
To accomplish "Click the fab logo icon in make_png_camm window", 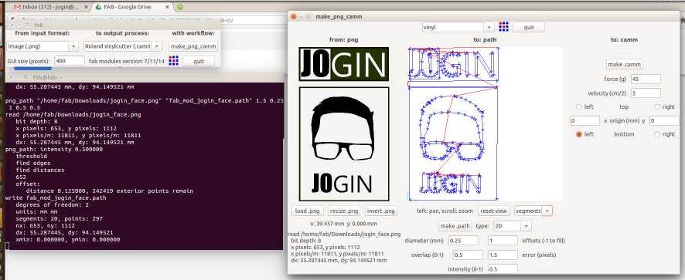I will click(x=503, y=26).
